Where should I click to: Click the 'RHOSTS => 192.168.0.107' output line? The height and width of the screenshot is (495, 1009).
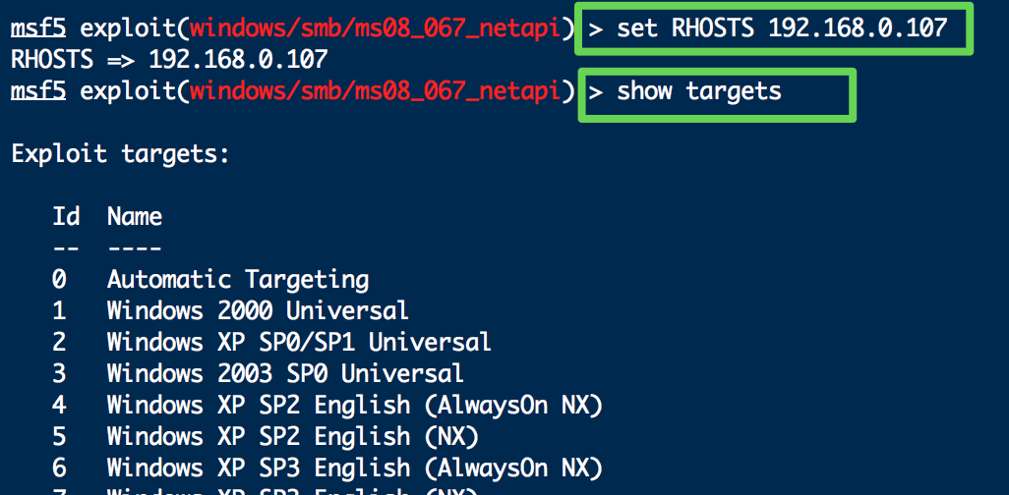[169, 60]
